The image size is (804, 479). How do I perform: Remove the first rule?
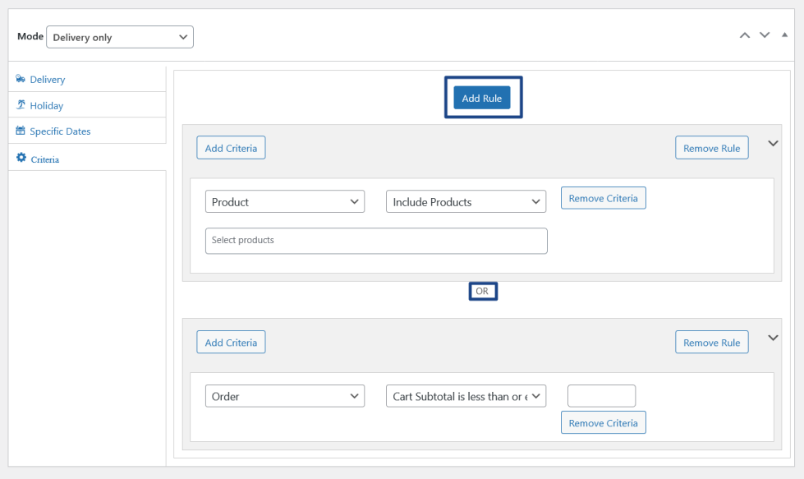[712, 149]
